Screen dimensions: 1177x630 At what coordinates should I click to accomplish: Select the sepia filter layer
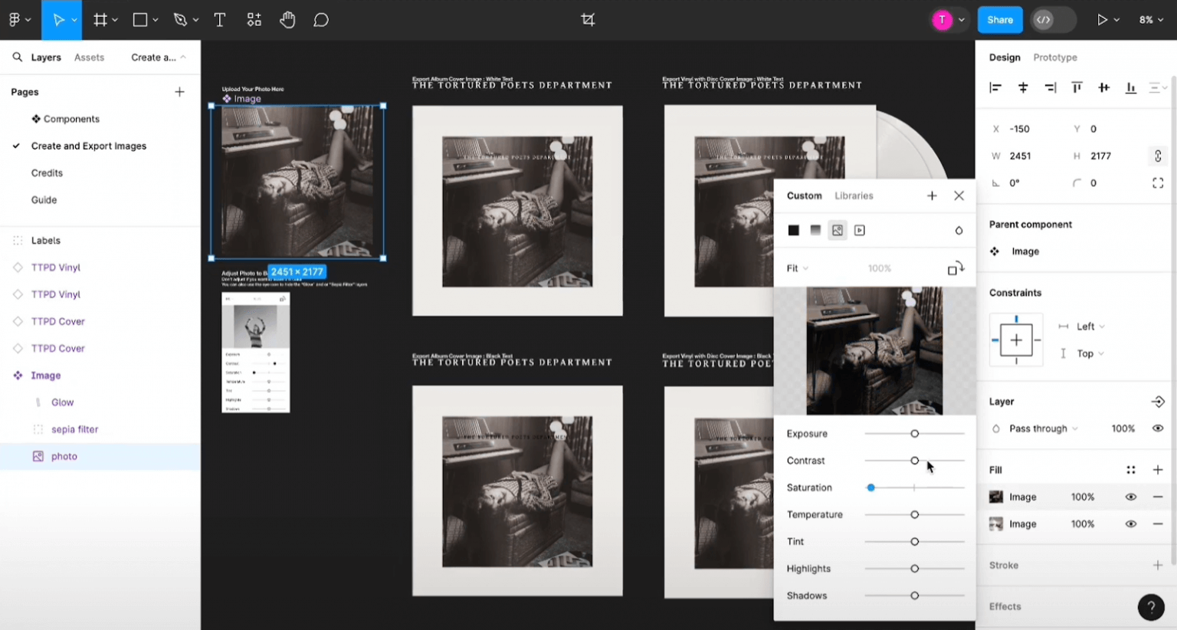[x=74, y=430]
